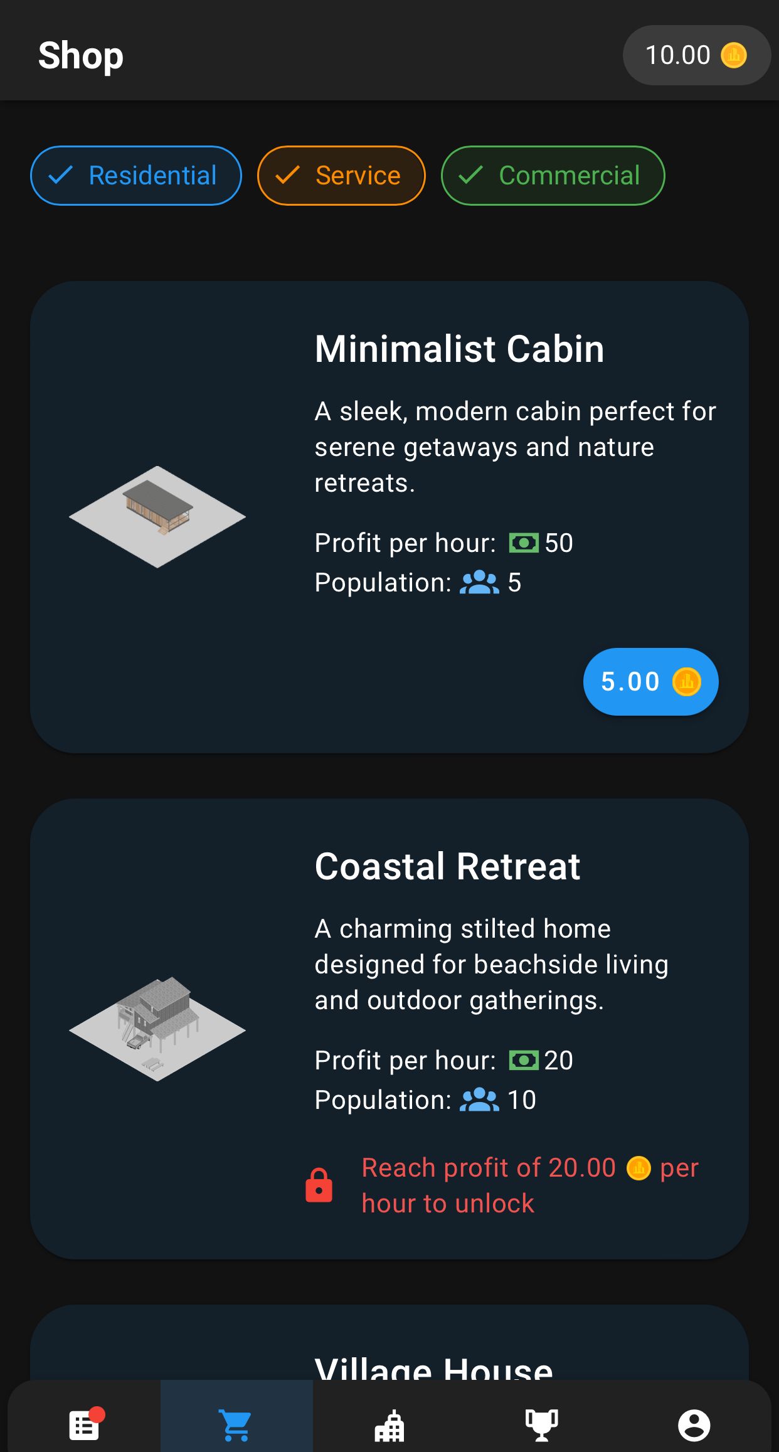Tap the coin icon in the balance display

[735, 55]
